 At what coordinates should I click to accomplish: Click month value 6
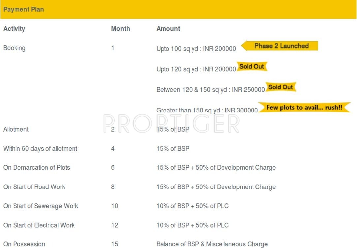click(113, 168)
